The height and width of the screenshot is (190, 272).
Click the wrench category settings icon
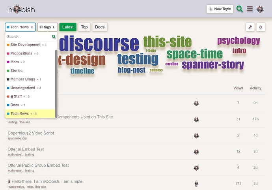point(250,27)
